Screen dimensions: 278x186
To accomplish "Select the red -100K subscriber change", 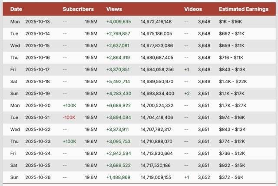I will coord(69,117).
